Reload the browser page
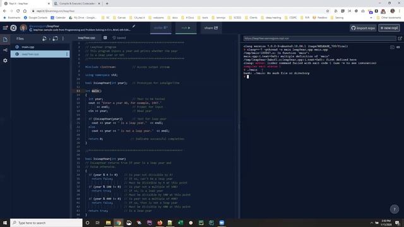The height and width of the screenshot is (227, 404). tap(18, 11)
